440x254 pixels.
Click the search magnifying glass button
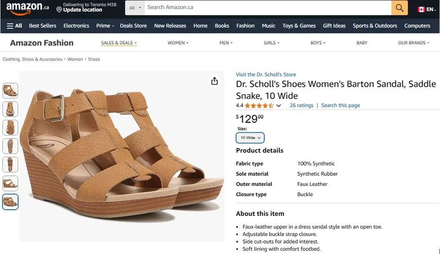coord(399,7)
